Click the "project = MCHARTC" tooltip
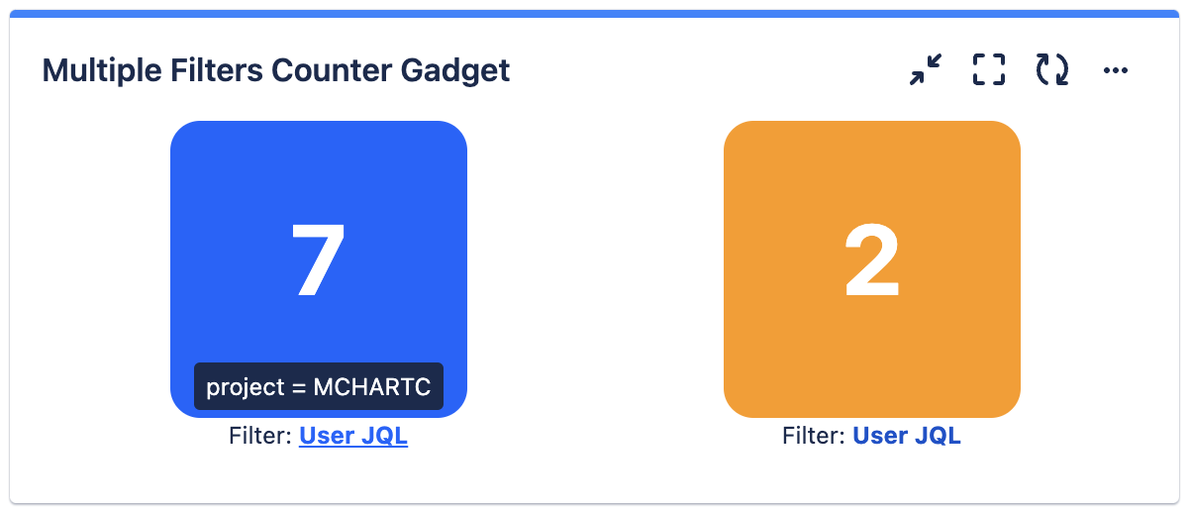 [319, 386]
